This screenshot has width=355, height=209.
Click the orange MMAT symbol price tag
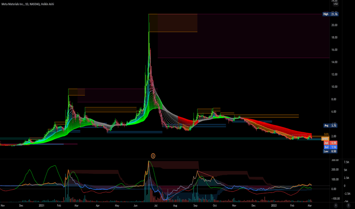(x=325, y=139)
